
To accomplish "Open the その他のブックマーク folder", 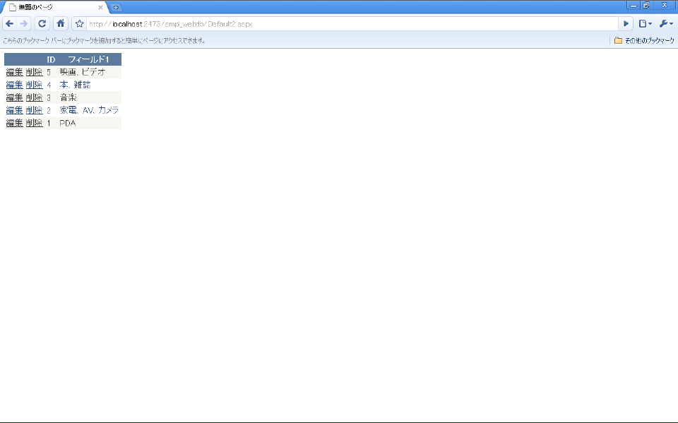I will [x=644, y=41].
